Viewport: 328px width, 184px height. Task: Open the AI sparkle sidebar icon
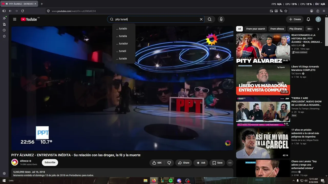[x=4, y=18]
